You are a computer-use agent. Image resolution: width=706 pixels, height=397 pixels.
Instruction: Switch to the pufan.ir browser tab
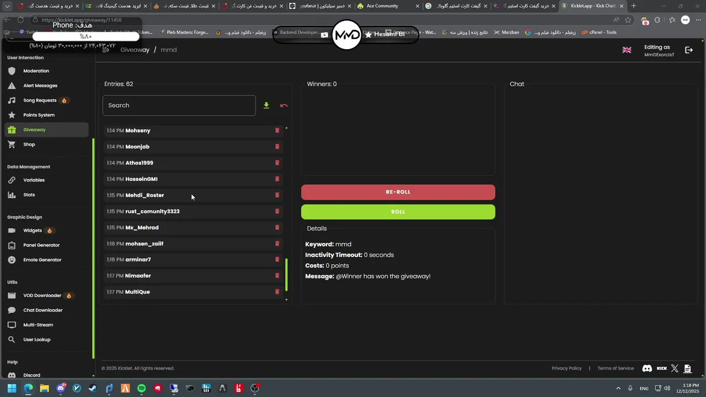coord(320,6)
